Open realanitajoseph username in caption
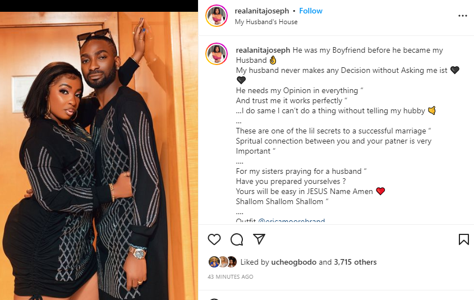 click(263, 50)
